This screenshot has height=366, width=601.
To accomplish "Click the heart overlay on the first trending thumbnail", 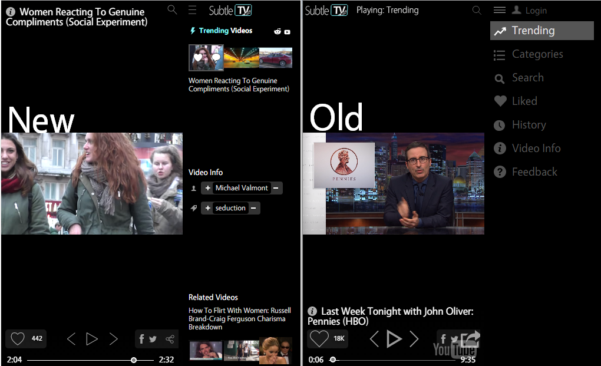I will pos(198,58).
